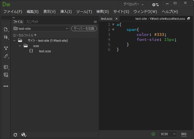Minimize the Dreamweaver window
This screenshot has width=194, height=139.
click(x=167, y=3)
